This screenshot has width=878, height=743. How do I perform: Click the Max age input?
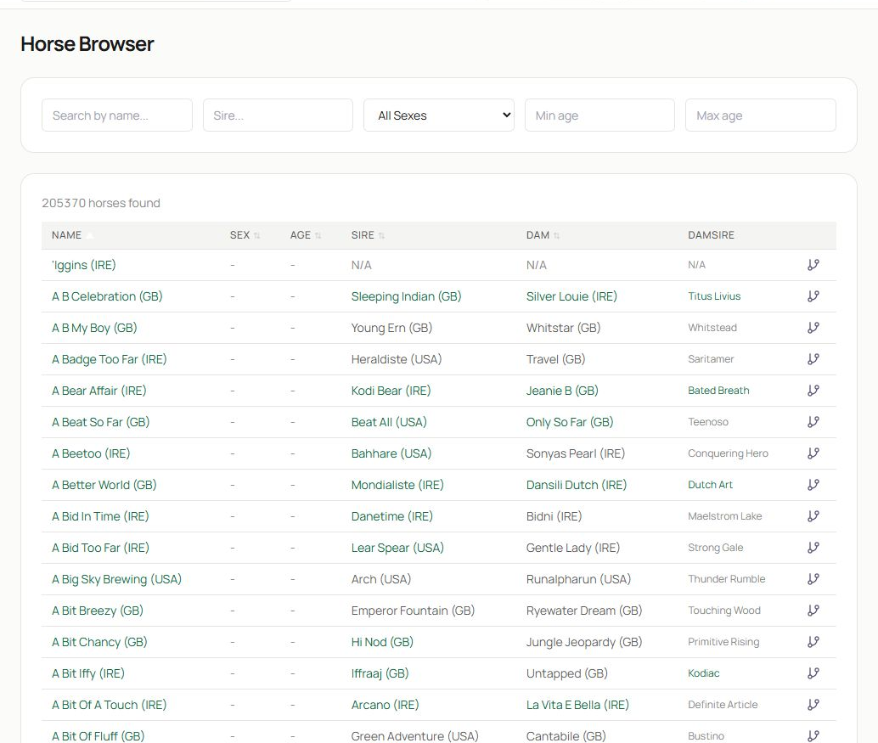(x=761, y=115)
